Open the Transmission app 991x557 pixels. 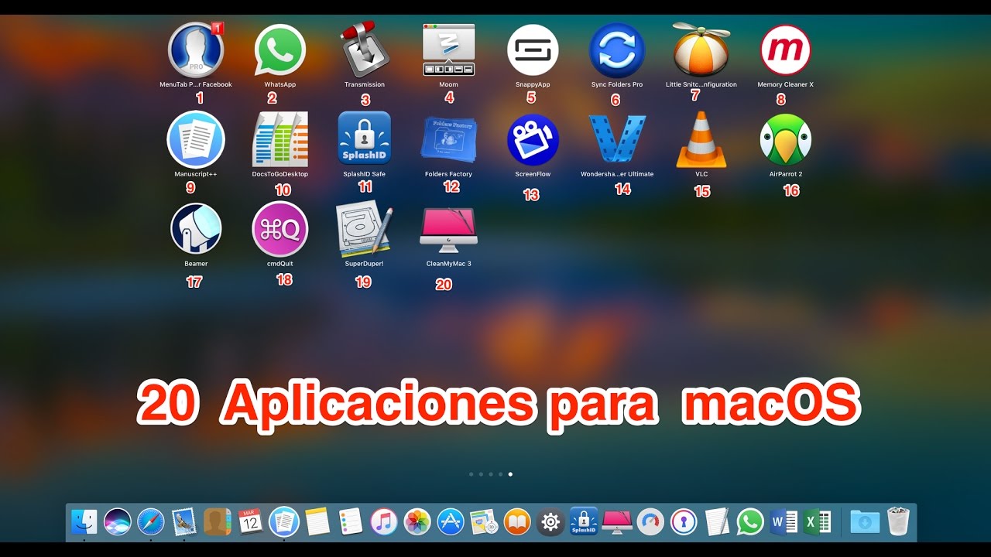point(365,50)
